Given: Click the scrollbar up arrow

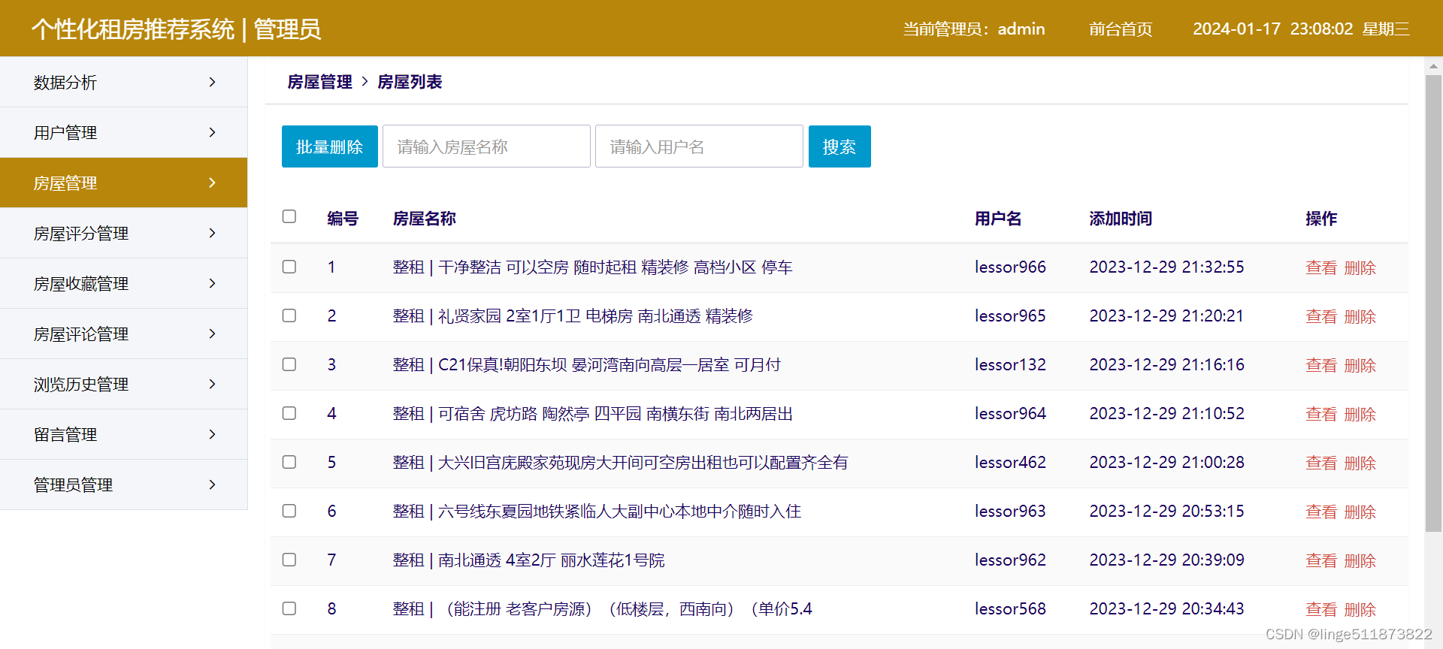Looking at the screenshot, I should (1433, 66).
